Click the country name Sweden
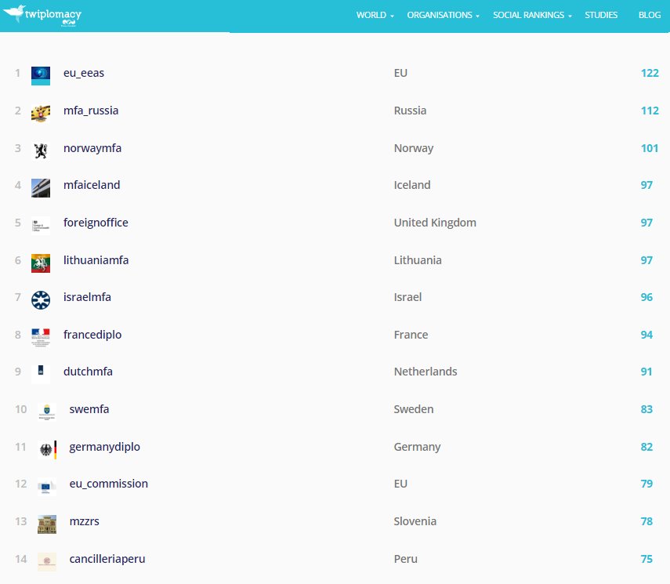 pos(414,409)
